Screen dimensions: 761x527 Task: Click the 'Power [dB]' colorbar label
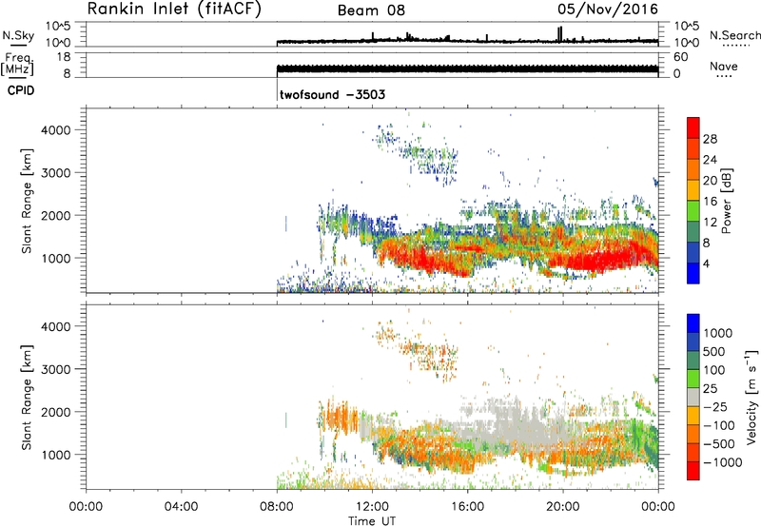coord(726,201)
